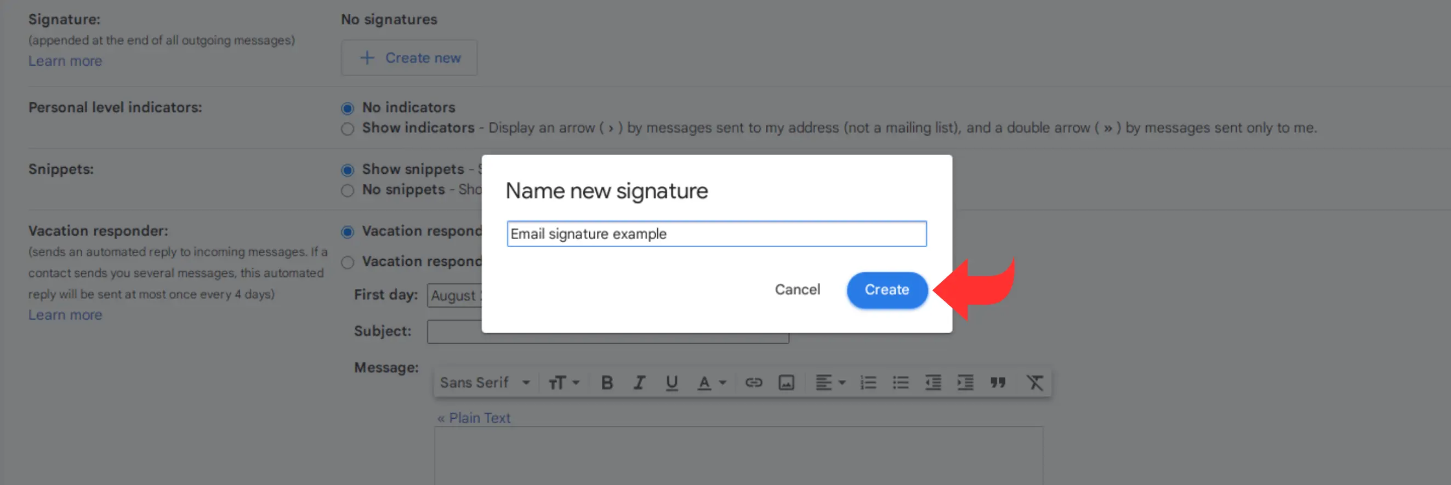The height and width of the screenshot is (485, 1451).
Task: Click the First day date field
Action: [454, 295]
